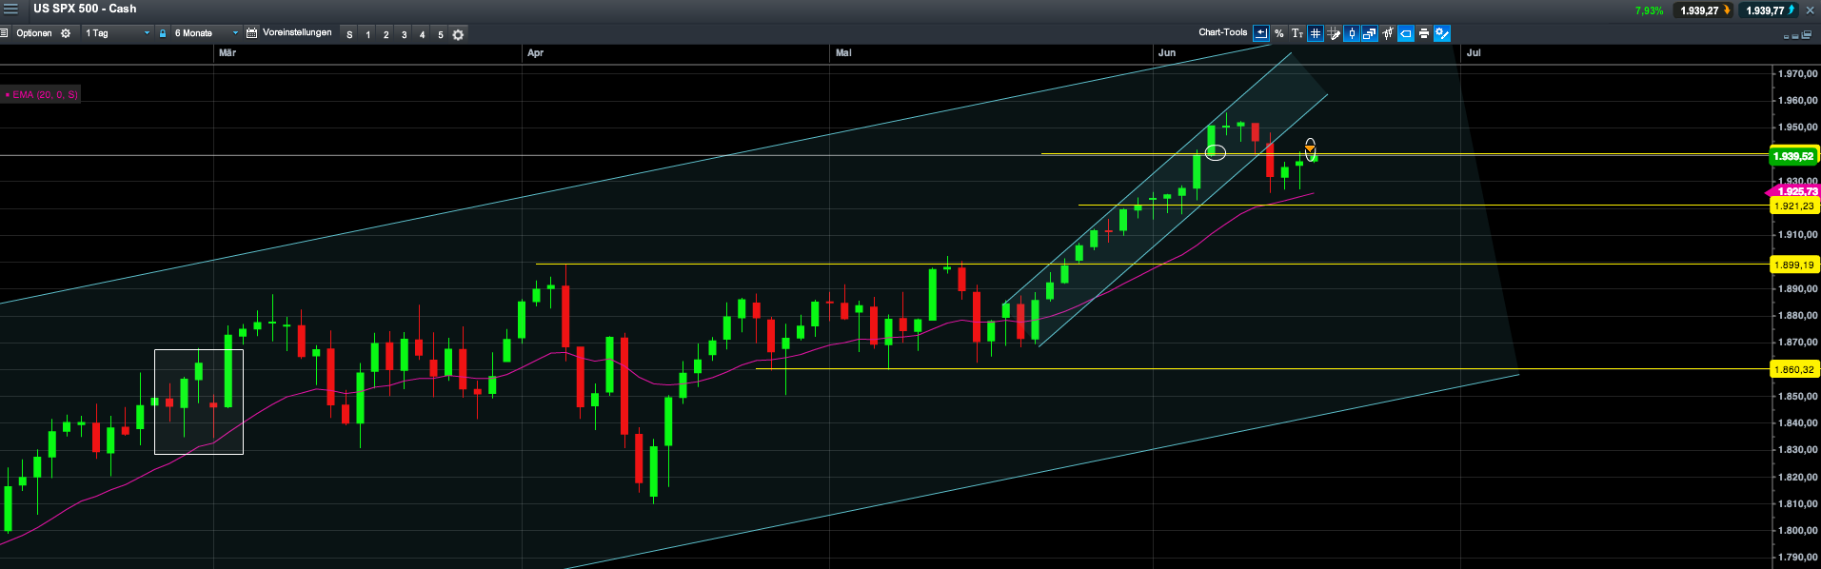Click the medium window size icon

coord(1795,37)
